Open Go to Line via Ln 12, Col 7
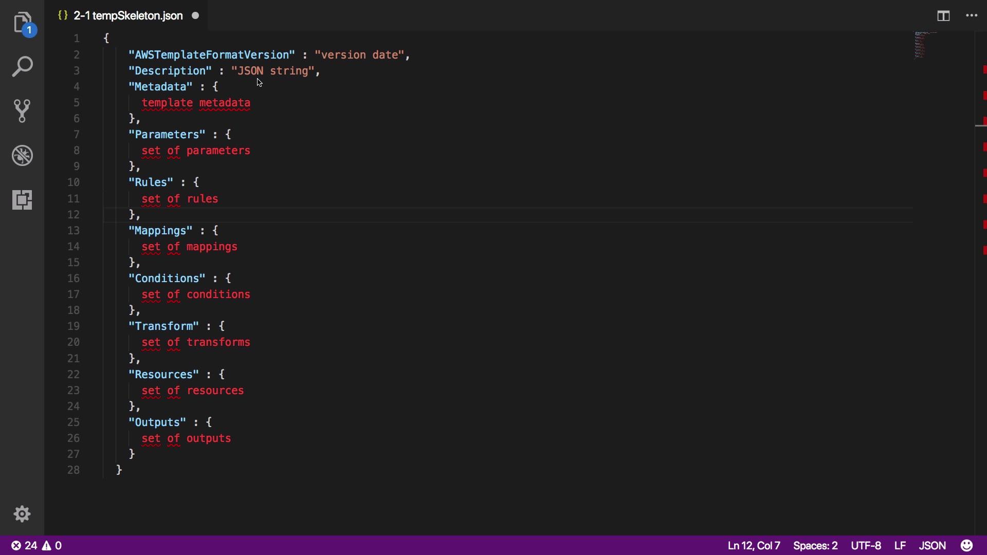 tap(754, 545)
